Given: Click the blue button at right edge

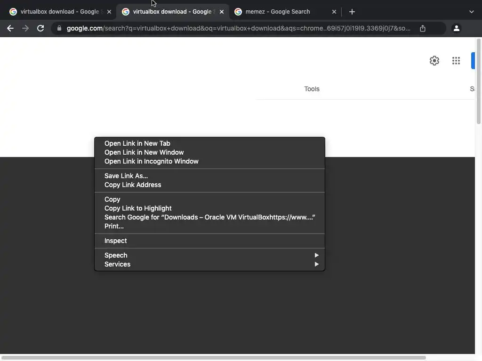Looking at the screenshot, I should 473,61.
